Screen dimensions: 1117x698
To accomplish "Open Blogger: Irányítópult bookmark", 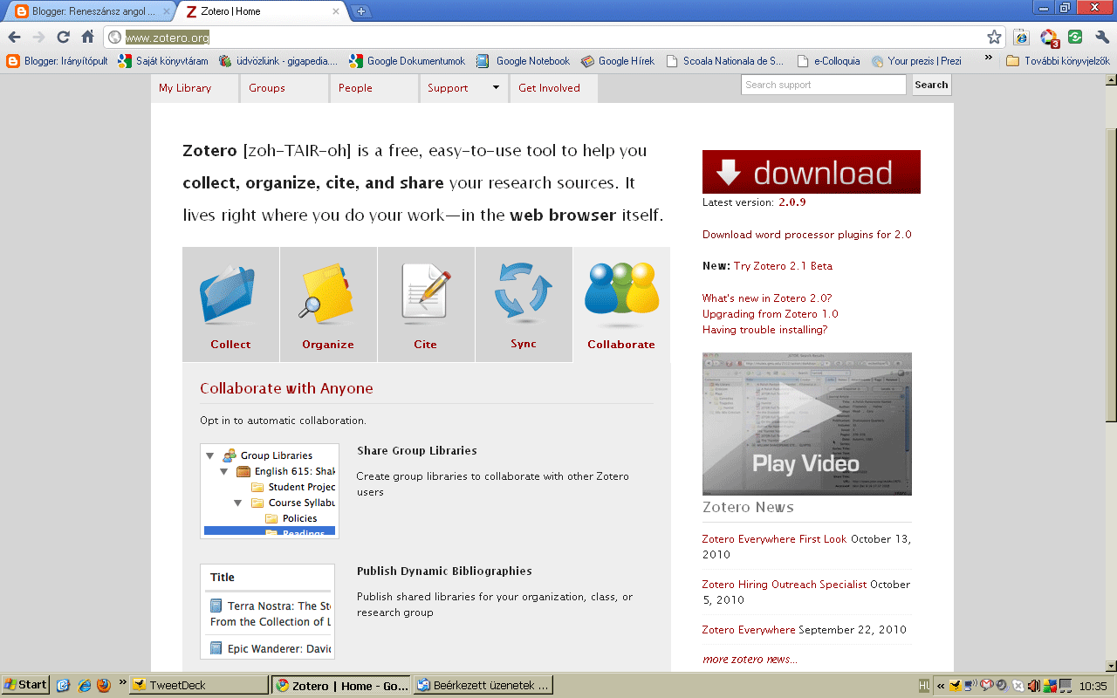I will pos(57,61).
